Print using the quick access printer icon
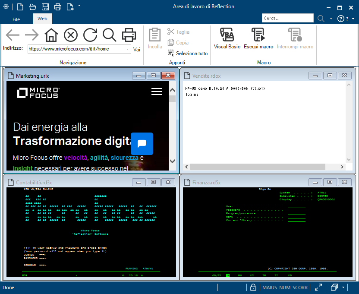Screen dimensions: 359x294 (58, 7)
